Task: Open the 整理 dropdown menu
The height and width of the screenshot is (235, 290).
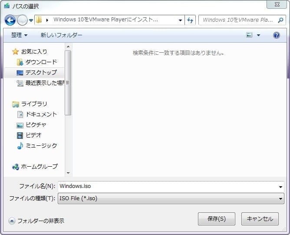Action: (x=19, y=35)
